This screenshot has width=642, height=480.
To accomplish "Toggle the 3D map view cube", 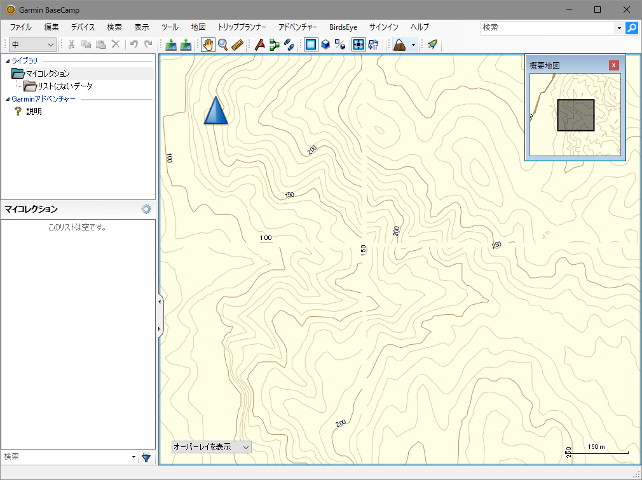I will click(325, 44).
